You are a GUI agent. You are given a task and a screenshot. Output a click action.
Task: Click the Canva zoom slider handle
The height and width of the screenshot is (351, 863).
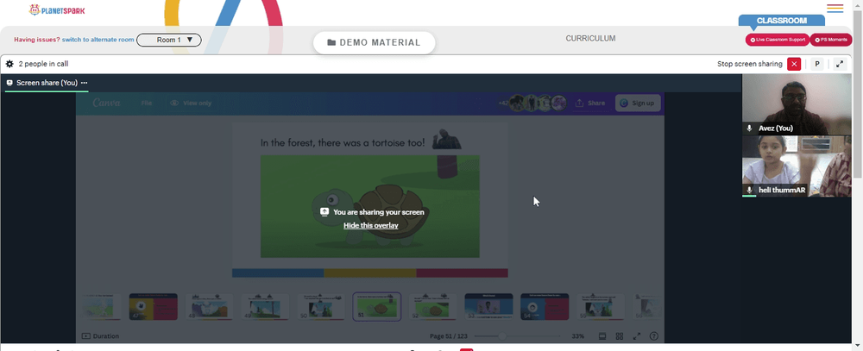502,336
